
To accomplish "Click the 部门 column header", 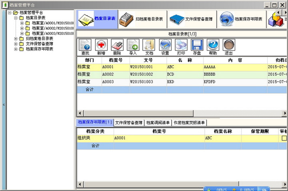I will point(89,60).
